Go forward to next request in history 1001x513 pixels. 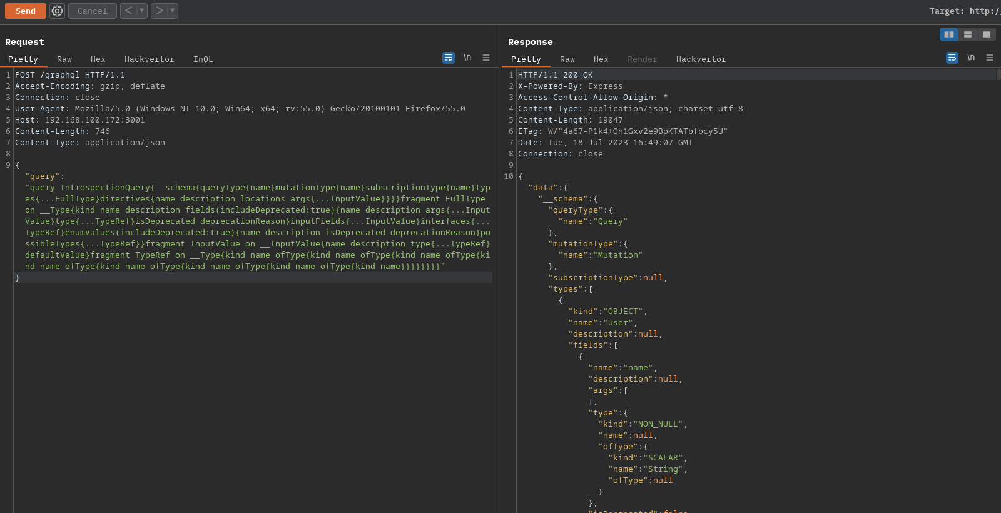point(159,11)
